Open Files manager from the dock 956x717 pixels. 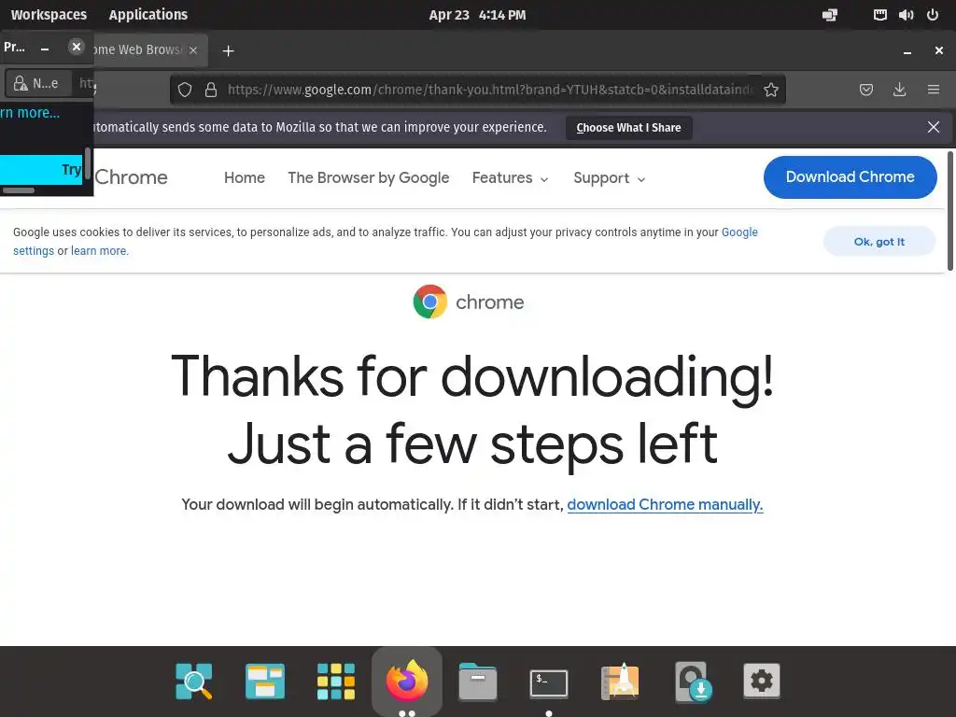tap(477, 681)
